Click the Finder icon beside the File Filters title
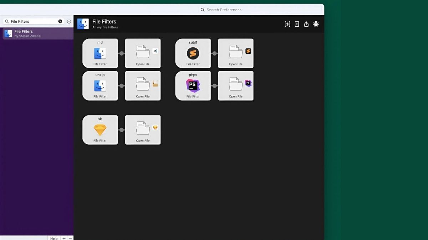Viewport: 428px width, 240px height. (x=83, y=24)
